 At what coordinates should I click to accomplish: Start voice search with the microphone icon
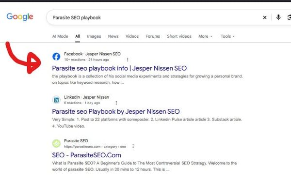point(278,17)
